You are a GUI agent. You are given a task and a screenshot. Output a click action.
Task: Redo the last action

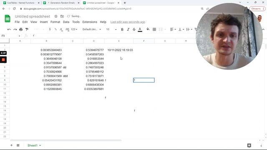click(x=15, y=30)
